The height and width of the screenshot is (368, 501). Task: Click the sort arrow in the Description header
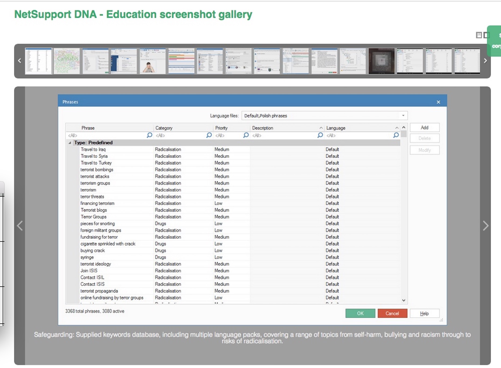pos(321,128)
